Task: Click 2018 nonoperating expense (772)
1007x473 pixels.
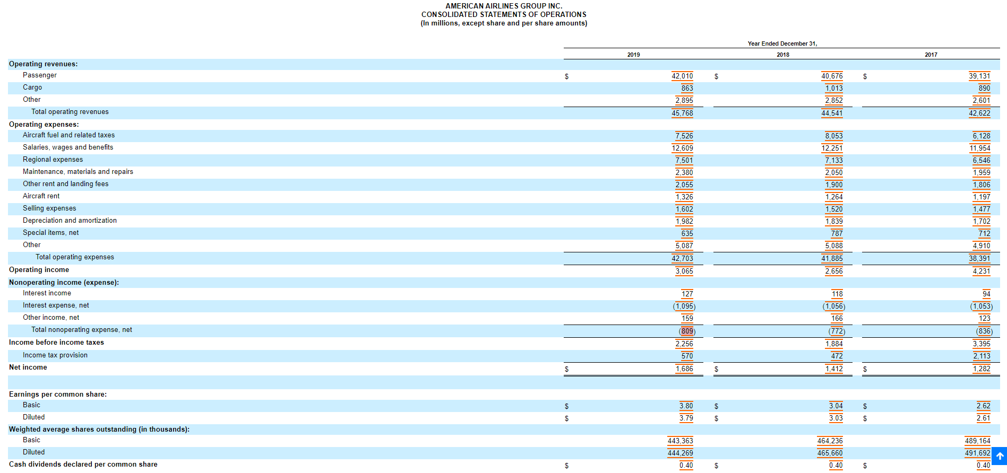Action: click(837, 331)
